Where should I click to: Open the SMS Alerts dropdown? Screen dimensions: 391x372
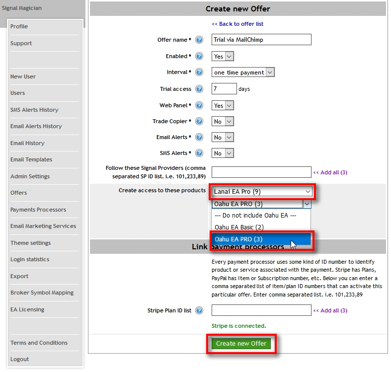pos(223,153)
